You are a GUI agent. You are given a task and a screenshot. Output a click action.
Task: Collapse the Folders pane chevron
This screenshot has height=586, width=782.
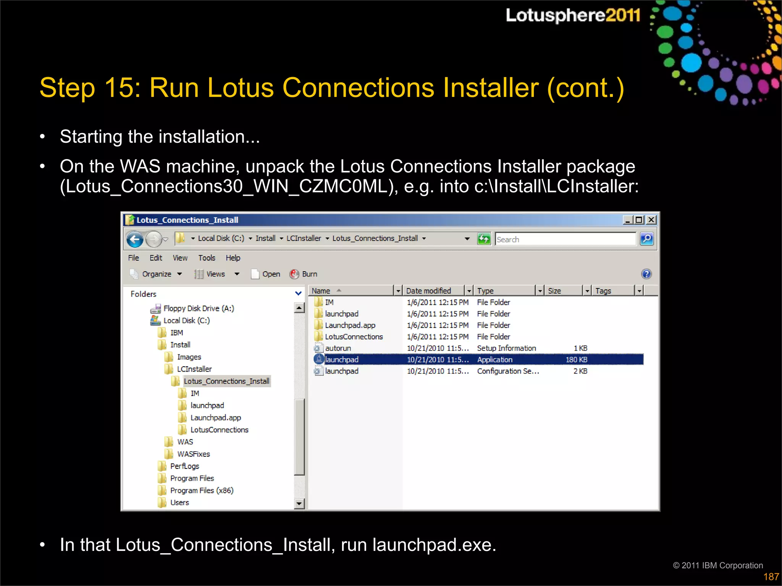[298, 293]
